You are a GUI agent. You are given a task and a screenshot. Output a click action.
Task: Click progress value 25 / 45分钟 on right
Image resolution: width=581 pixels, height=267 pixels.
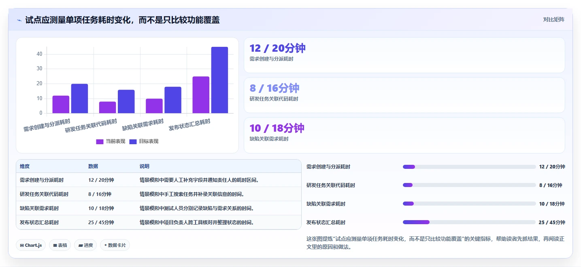tap(552, 223)
